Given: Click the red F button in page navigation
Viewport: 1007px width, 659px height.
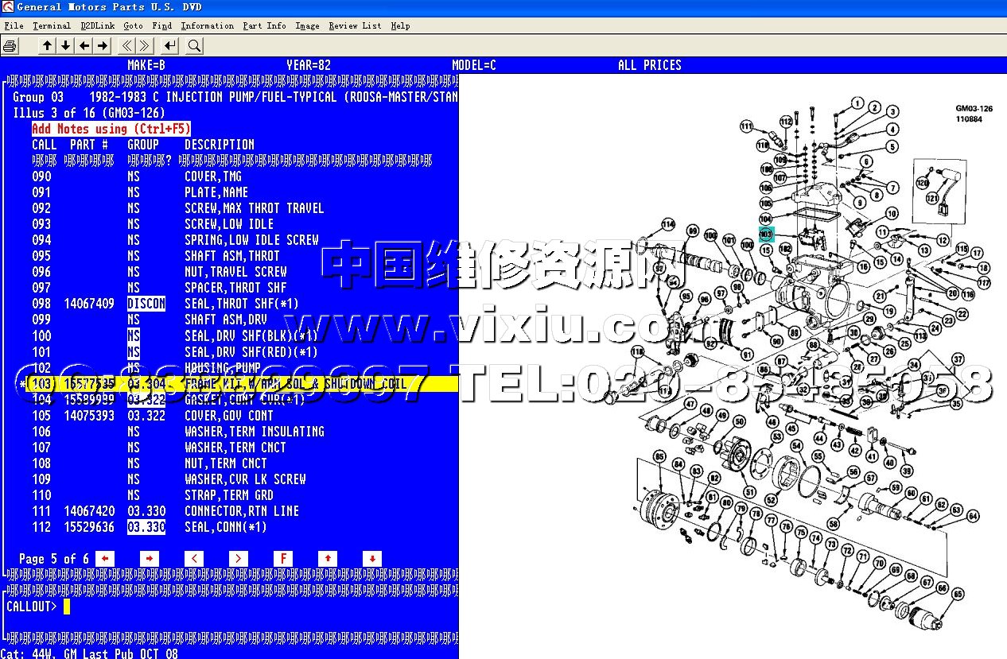Looking at the screenshot, I should (x=283, y=559).
